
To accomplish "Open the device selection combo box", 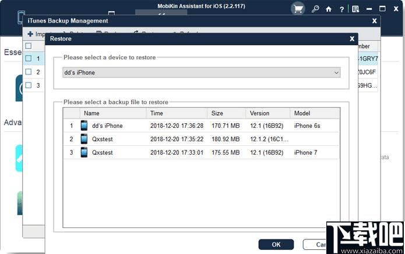I will coord(202,73).
